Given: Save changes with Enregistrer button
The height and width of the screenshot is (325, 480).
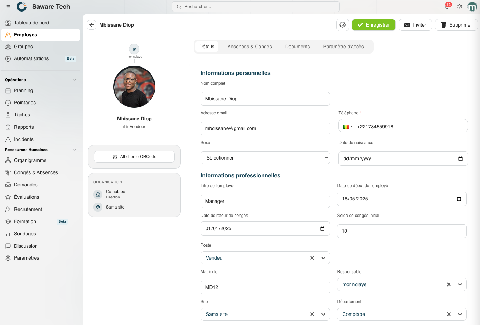Looking at the screenshot, I should [374, 25].
